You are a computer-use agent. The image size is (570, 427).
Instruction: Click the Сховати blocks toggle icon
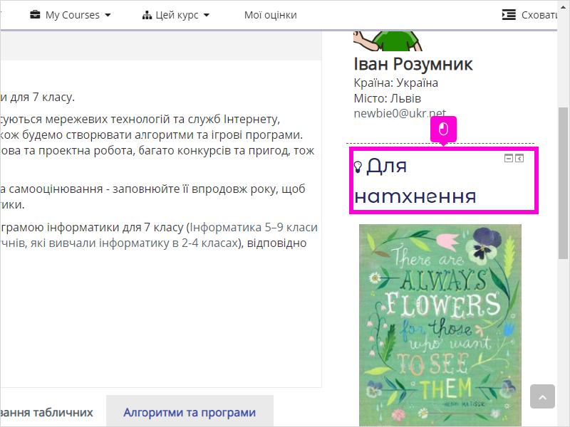pyautogui.click(x=509, y=15)
